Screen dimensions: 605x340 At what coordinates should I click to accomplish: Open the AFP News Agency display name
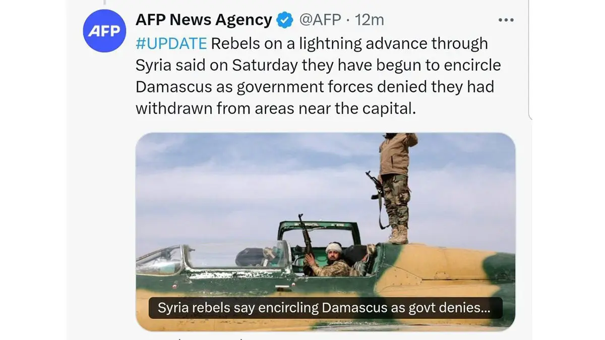coord(204,20)
